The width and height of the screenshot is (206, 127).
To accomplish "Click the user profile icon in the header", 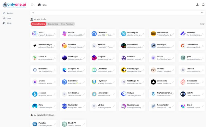I will pyautogui.click(x=197, y=5).
